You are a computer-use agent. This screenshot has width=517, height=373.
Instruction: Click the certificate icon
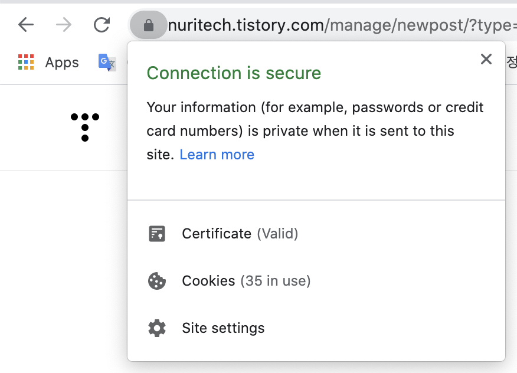157,234
